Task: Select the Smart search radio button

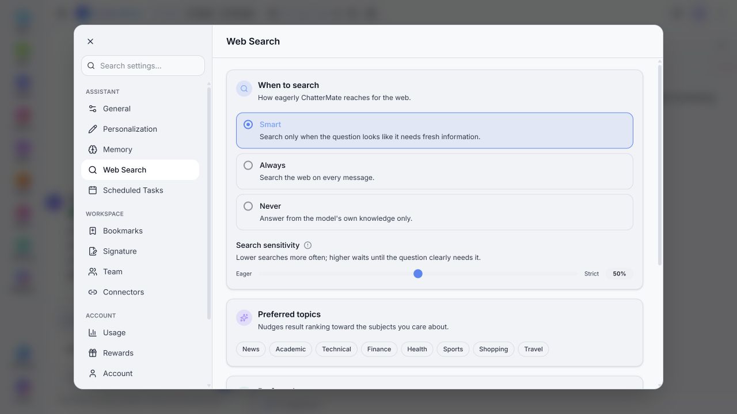Action: (x=248, y=125)
